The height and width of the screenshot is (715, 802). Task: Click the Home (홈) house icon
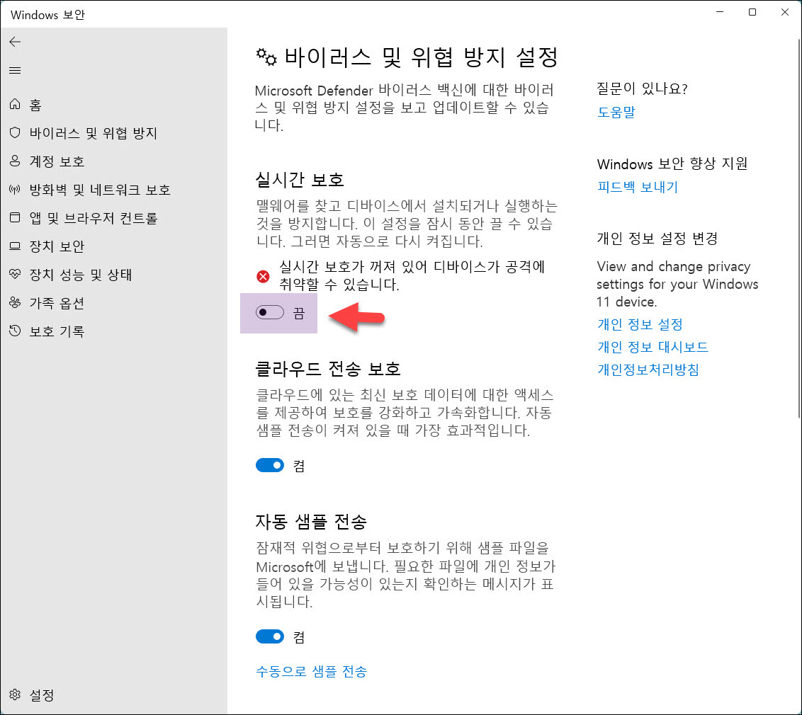tap(15, 105)
